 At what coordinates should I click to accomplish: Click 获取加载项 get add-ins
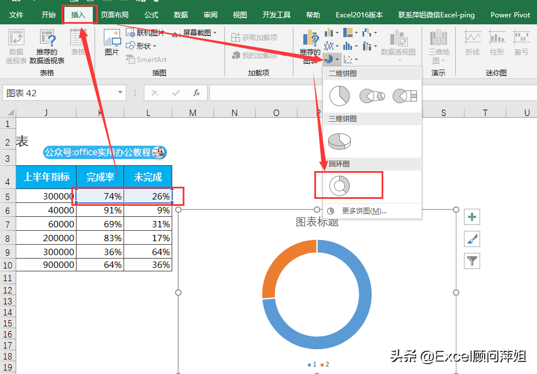(x=254, y=37)
